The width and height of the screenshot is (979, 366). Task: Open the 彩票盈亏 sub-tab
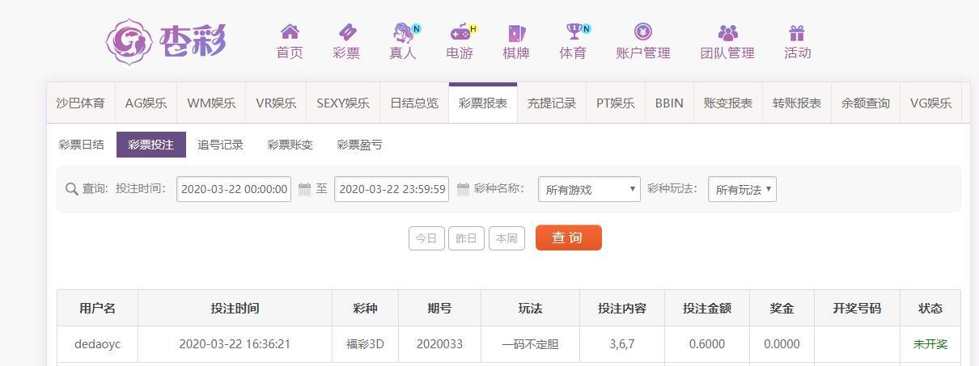(359, 145)
